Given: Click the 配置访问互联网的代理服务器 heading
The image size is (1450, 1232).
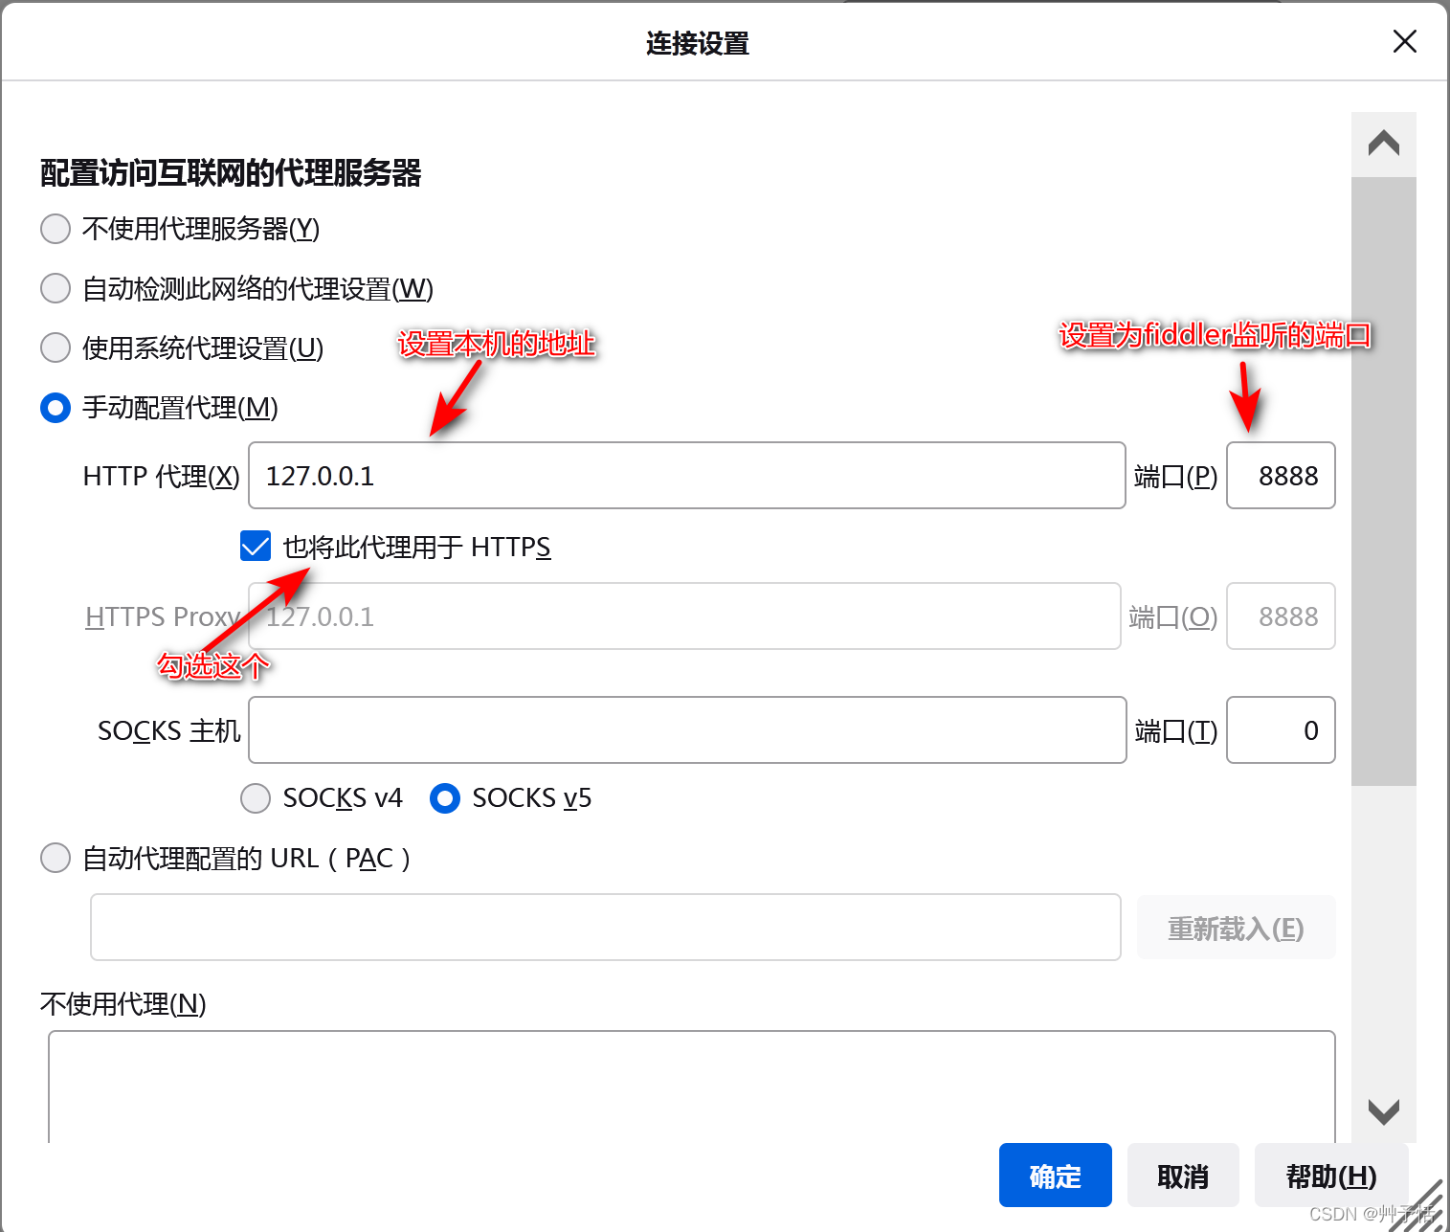Looking at the screenshot, I should (231, 173).
